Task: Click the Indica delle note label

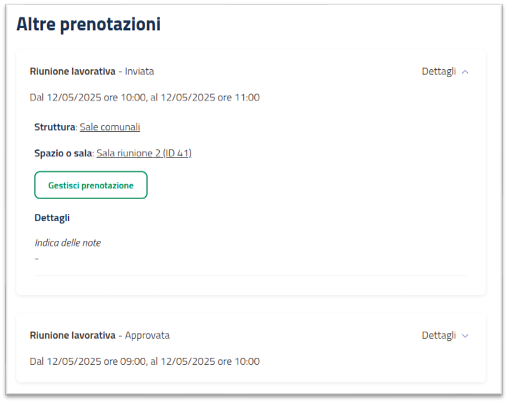Action: click(x=67, y=243)
